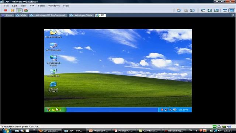Switch to the Microsoft ... taskbar button
This screenshot has height=133, width=236.
coord(99,131)
